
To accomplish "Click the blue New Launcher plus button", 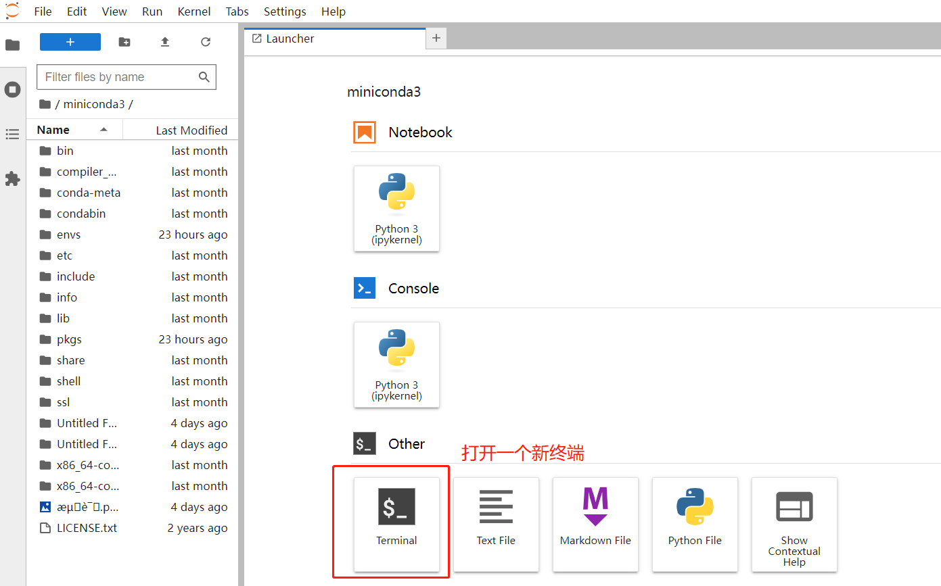I will click(x=70, y=42).
